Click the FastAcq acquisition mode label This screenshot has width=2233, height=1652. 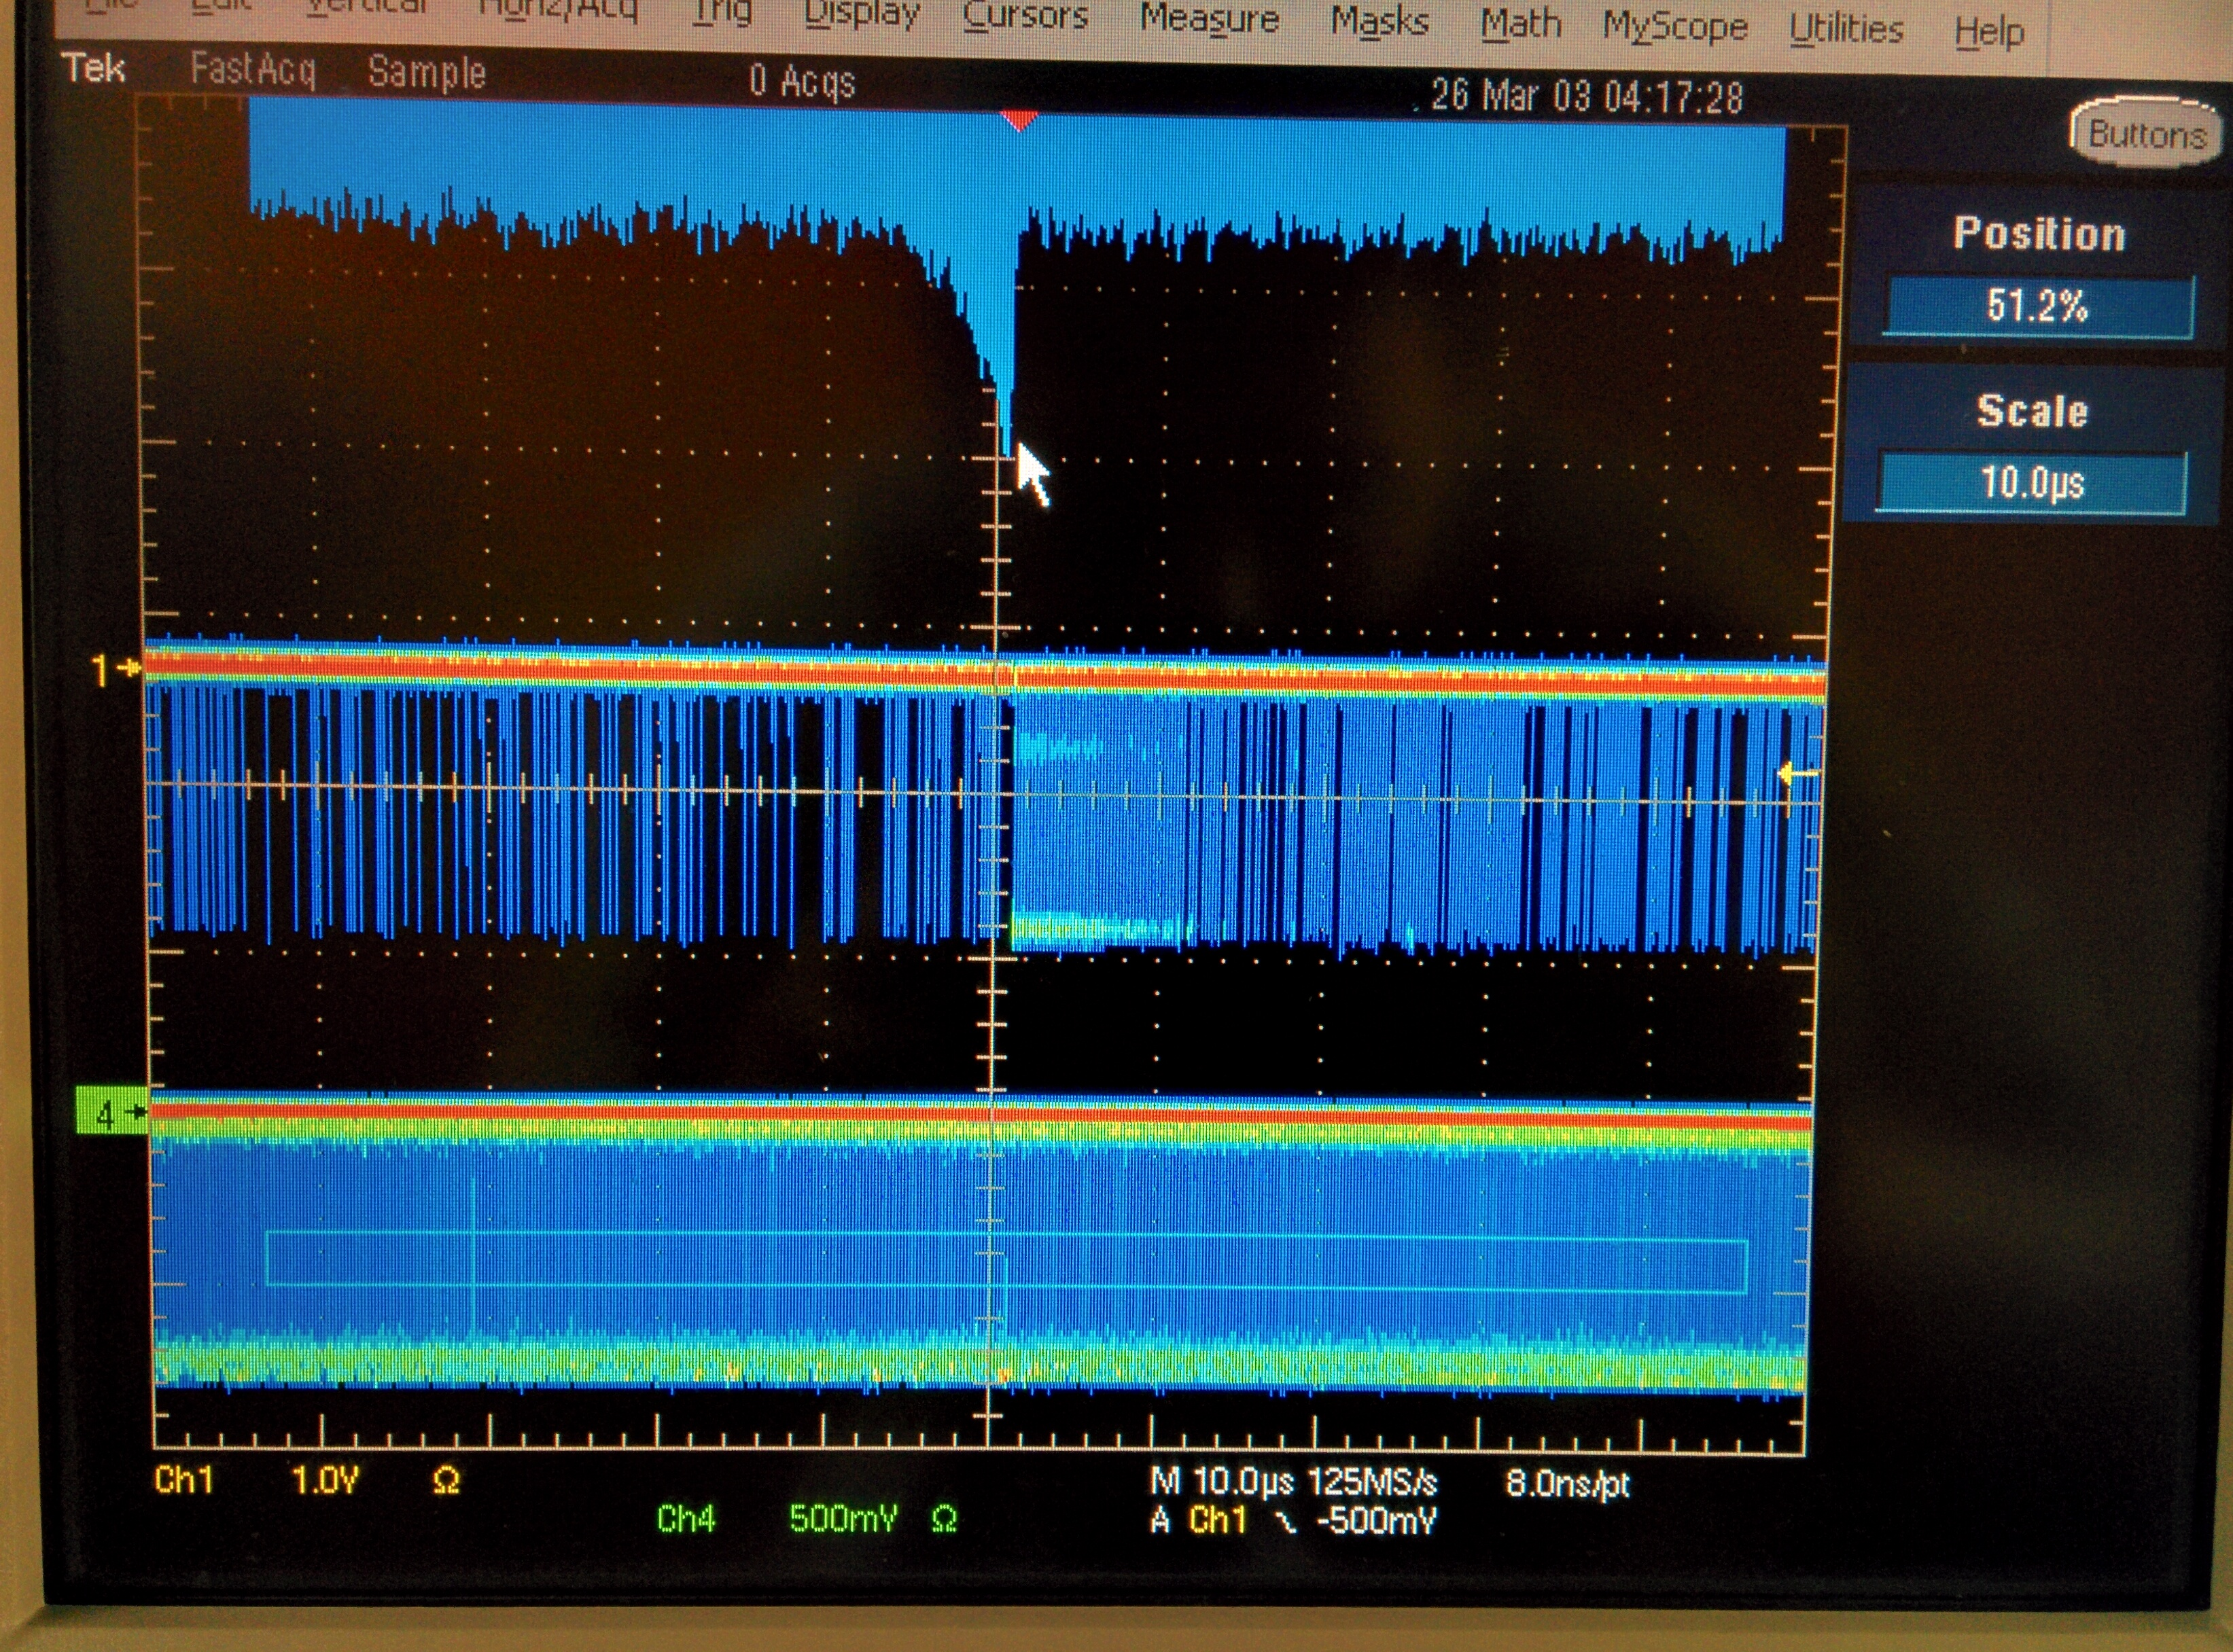(x=252, y=70)
